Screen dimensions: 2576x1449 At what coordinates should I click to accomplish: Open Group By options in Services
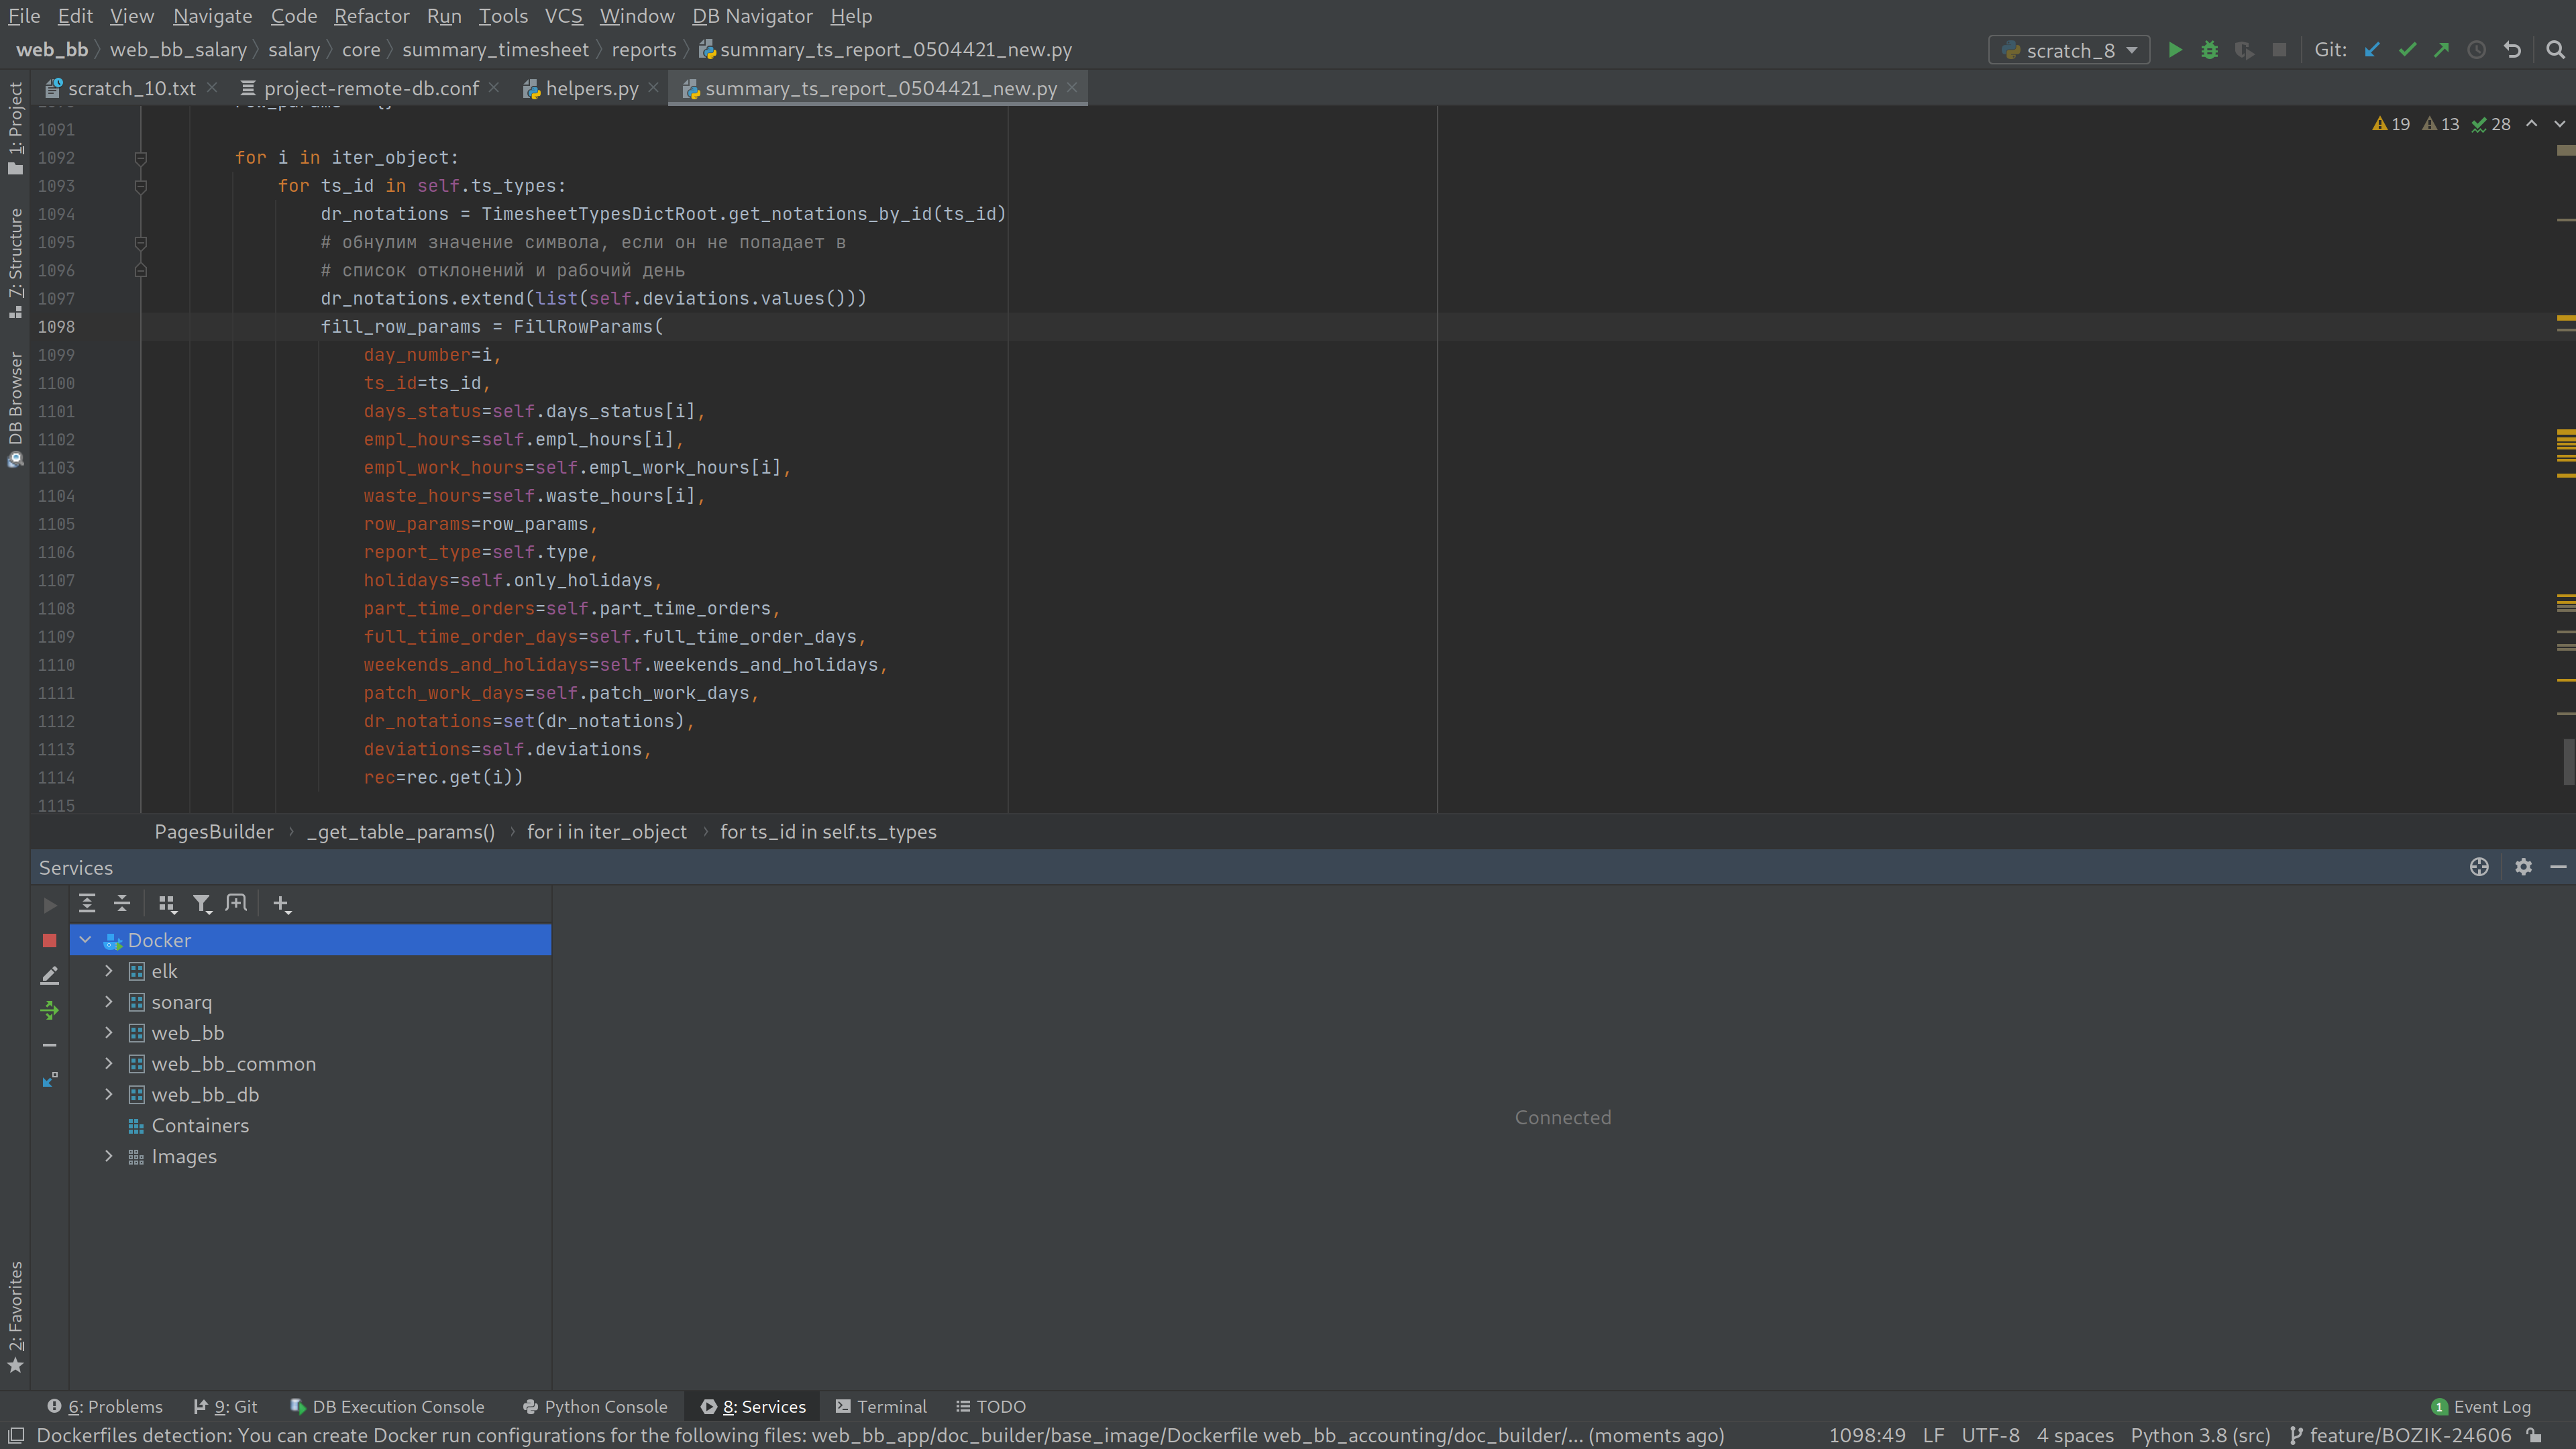click(167, 904)
